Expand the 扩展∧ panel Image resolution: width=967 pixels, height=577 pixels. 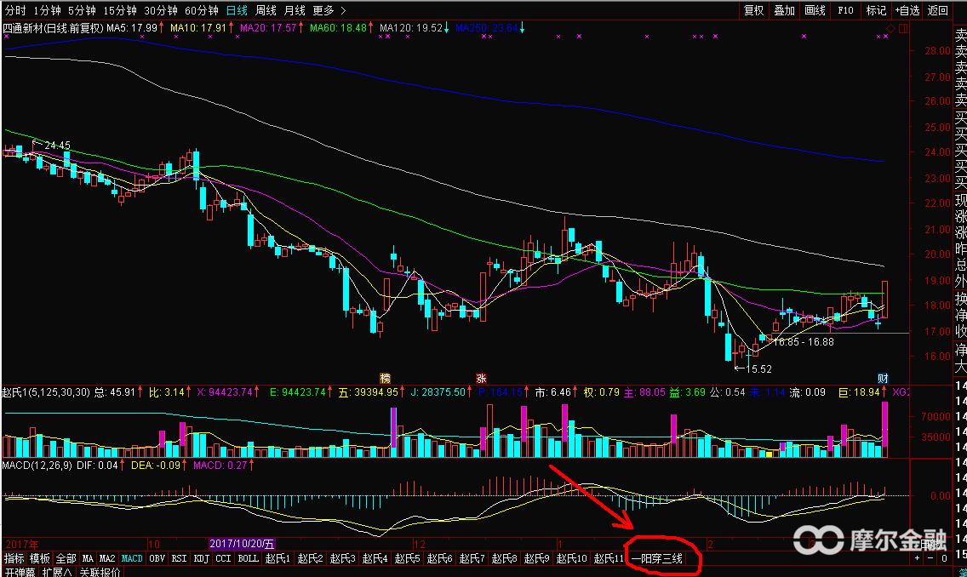[x=57, y=573]
